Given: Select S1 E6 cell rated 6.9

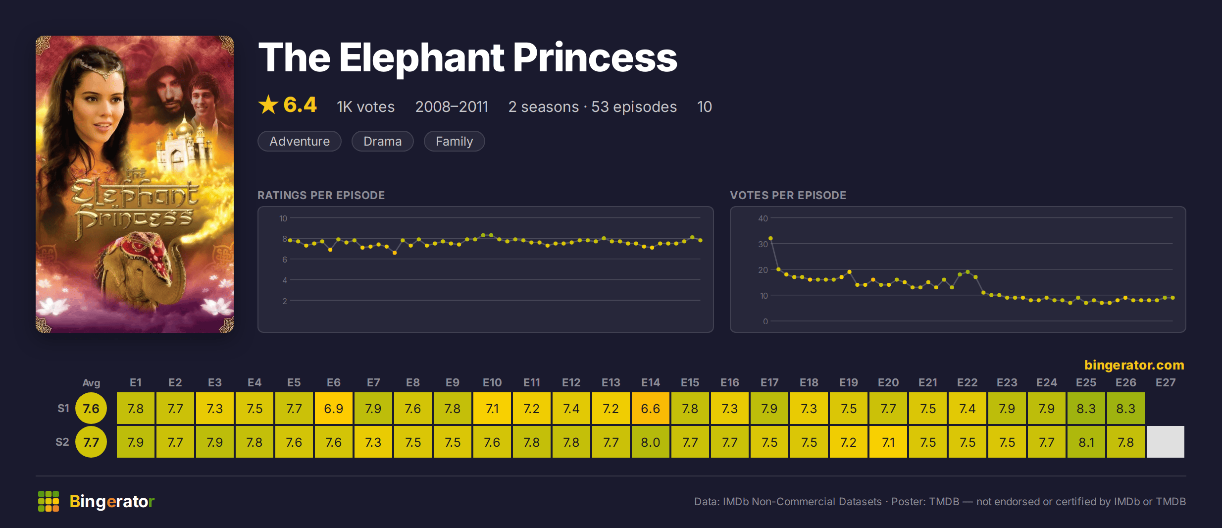Looking at the screenshot, I should point(334,409).
